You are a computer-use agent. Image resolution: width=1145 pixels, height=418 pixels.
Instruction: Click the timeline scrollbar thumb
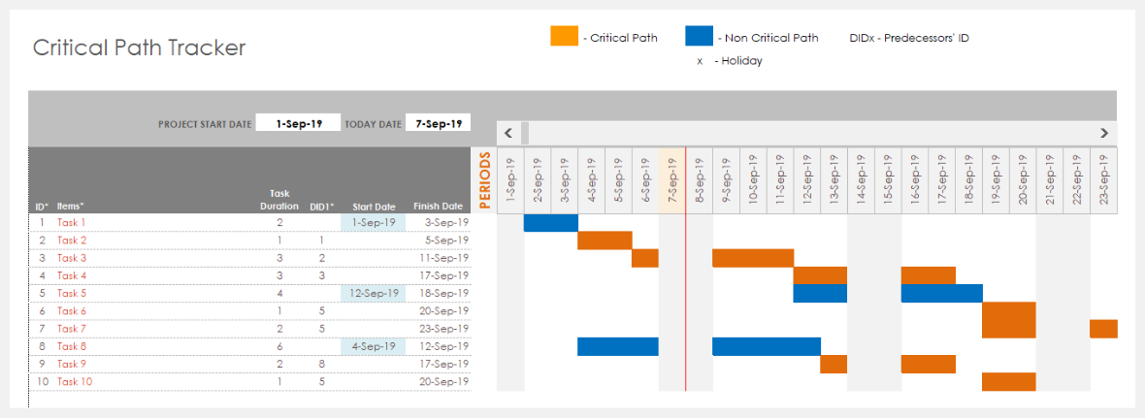tap(525, 133)
